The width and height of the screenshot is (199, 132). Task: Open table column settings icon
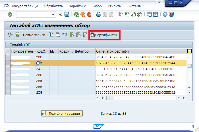click(189, 51)
